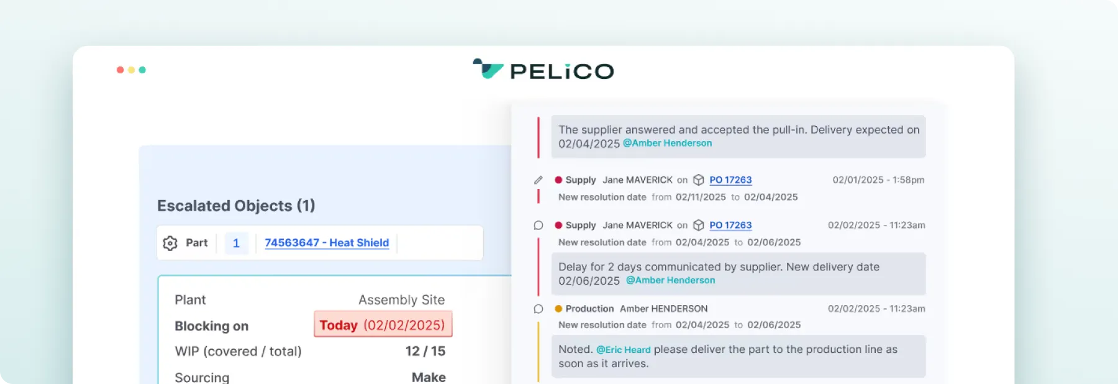1118x384 pixels.
Task: Open the PO 17263 purchase order link
Action: coord(730,180)
